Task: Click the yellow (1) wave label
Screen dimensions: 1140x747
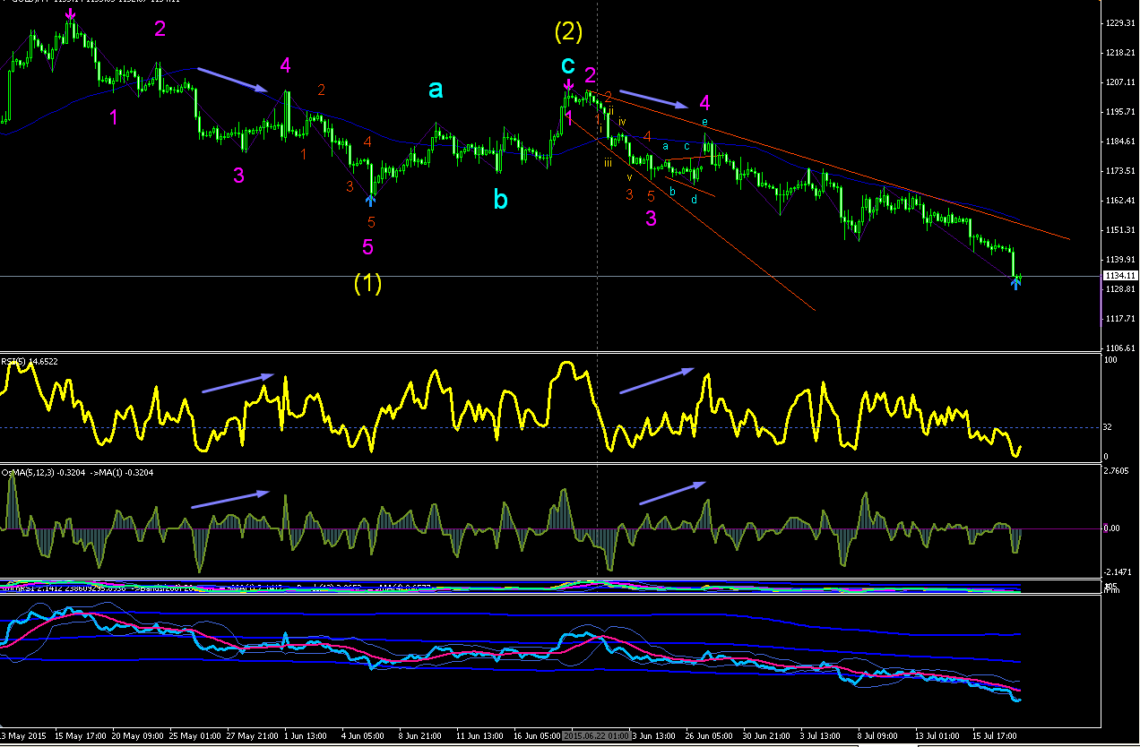Action: coord(367,283)
